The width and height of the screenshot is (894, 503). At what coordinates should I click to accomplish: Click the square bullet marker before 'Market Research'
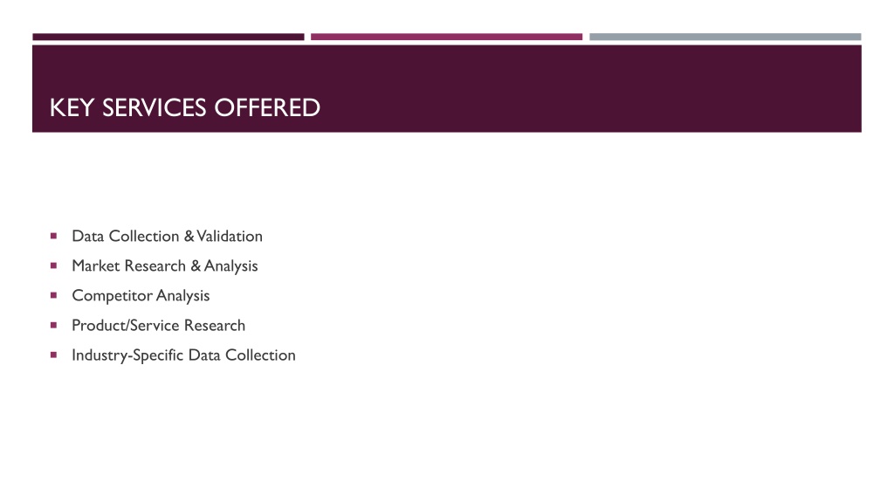[x=53, y=265]
